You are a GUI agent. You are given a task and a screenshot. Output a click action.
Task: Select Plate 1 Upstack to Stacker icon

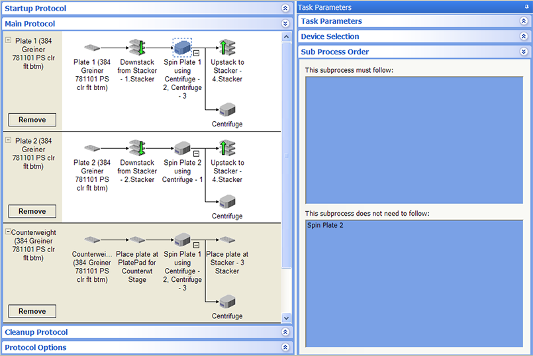[227, 48]
